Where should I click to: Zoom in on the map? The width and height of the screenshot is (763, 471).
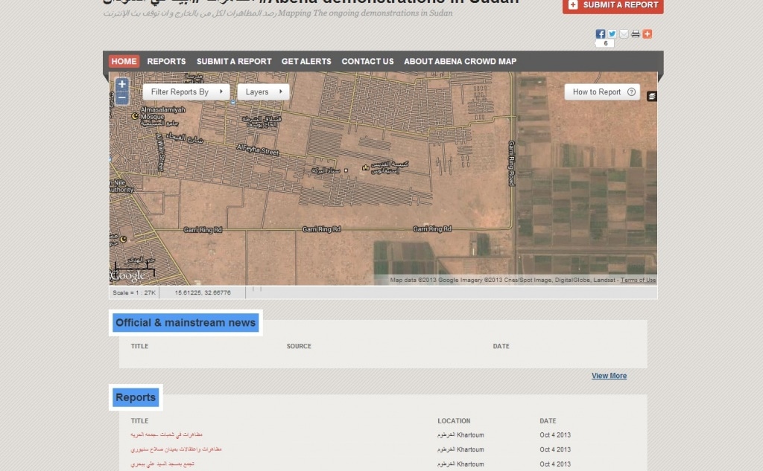point(122,85)
